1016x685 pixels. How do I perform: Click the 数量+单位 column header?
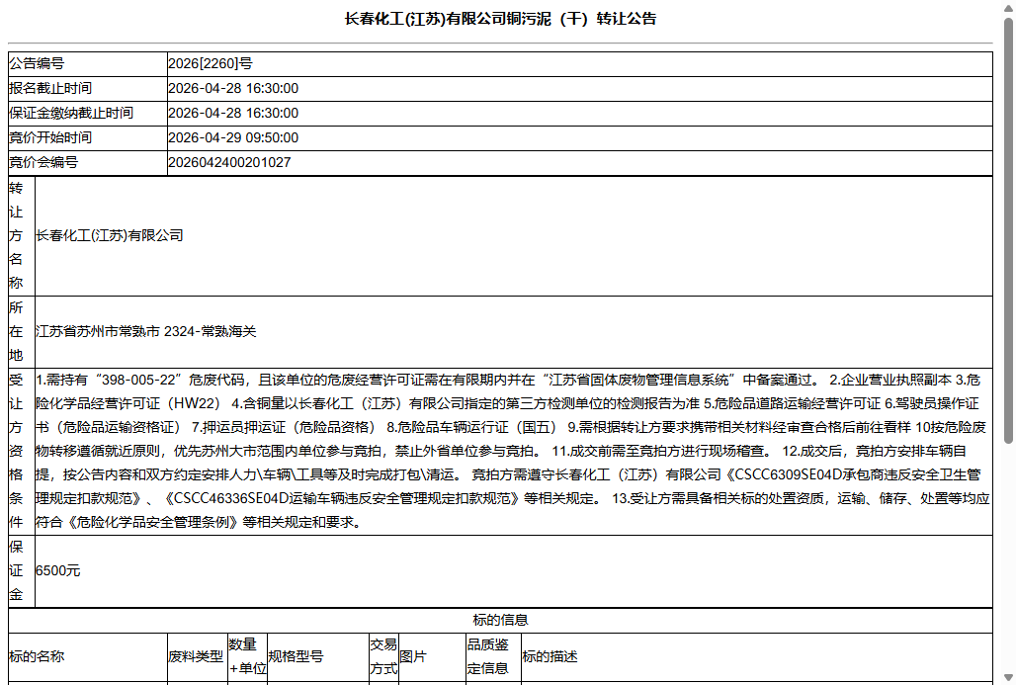[x=247, y=656]
